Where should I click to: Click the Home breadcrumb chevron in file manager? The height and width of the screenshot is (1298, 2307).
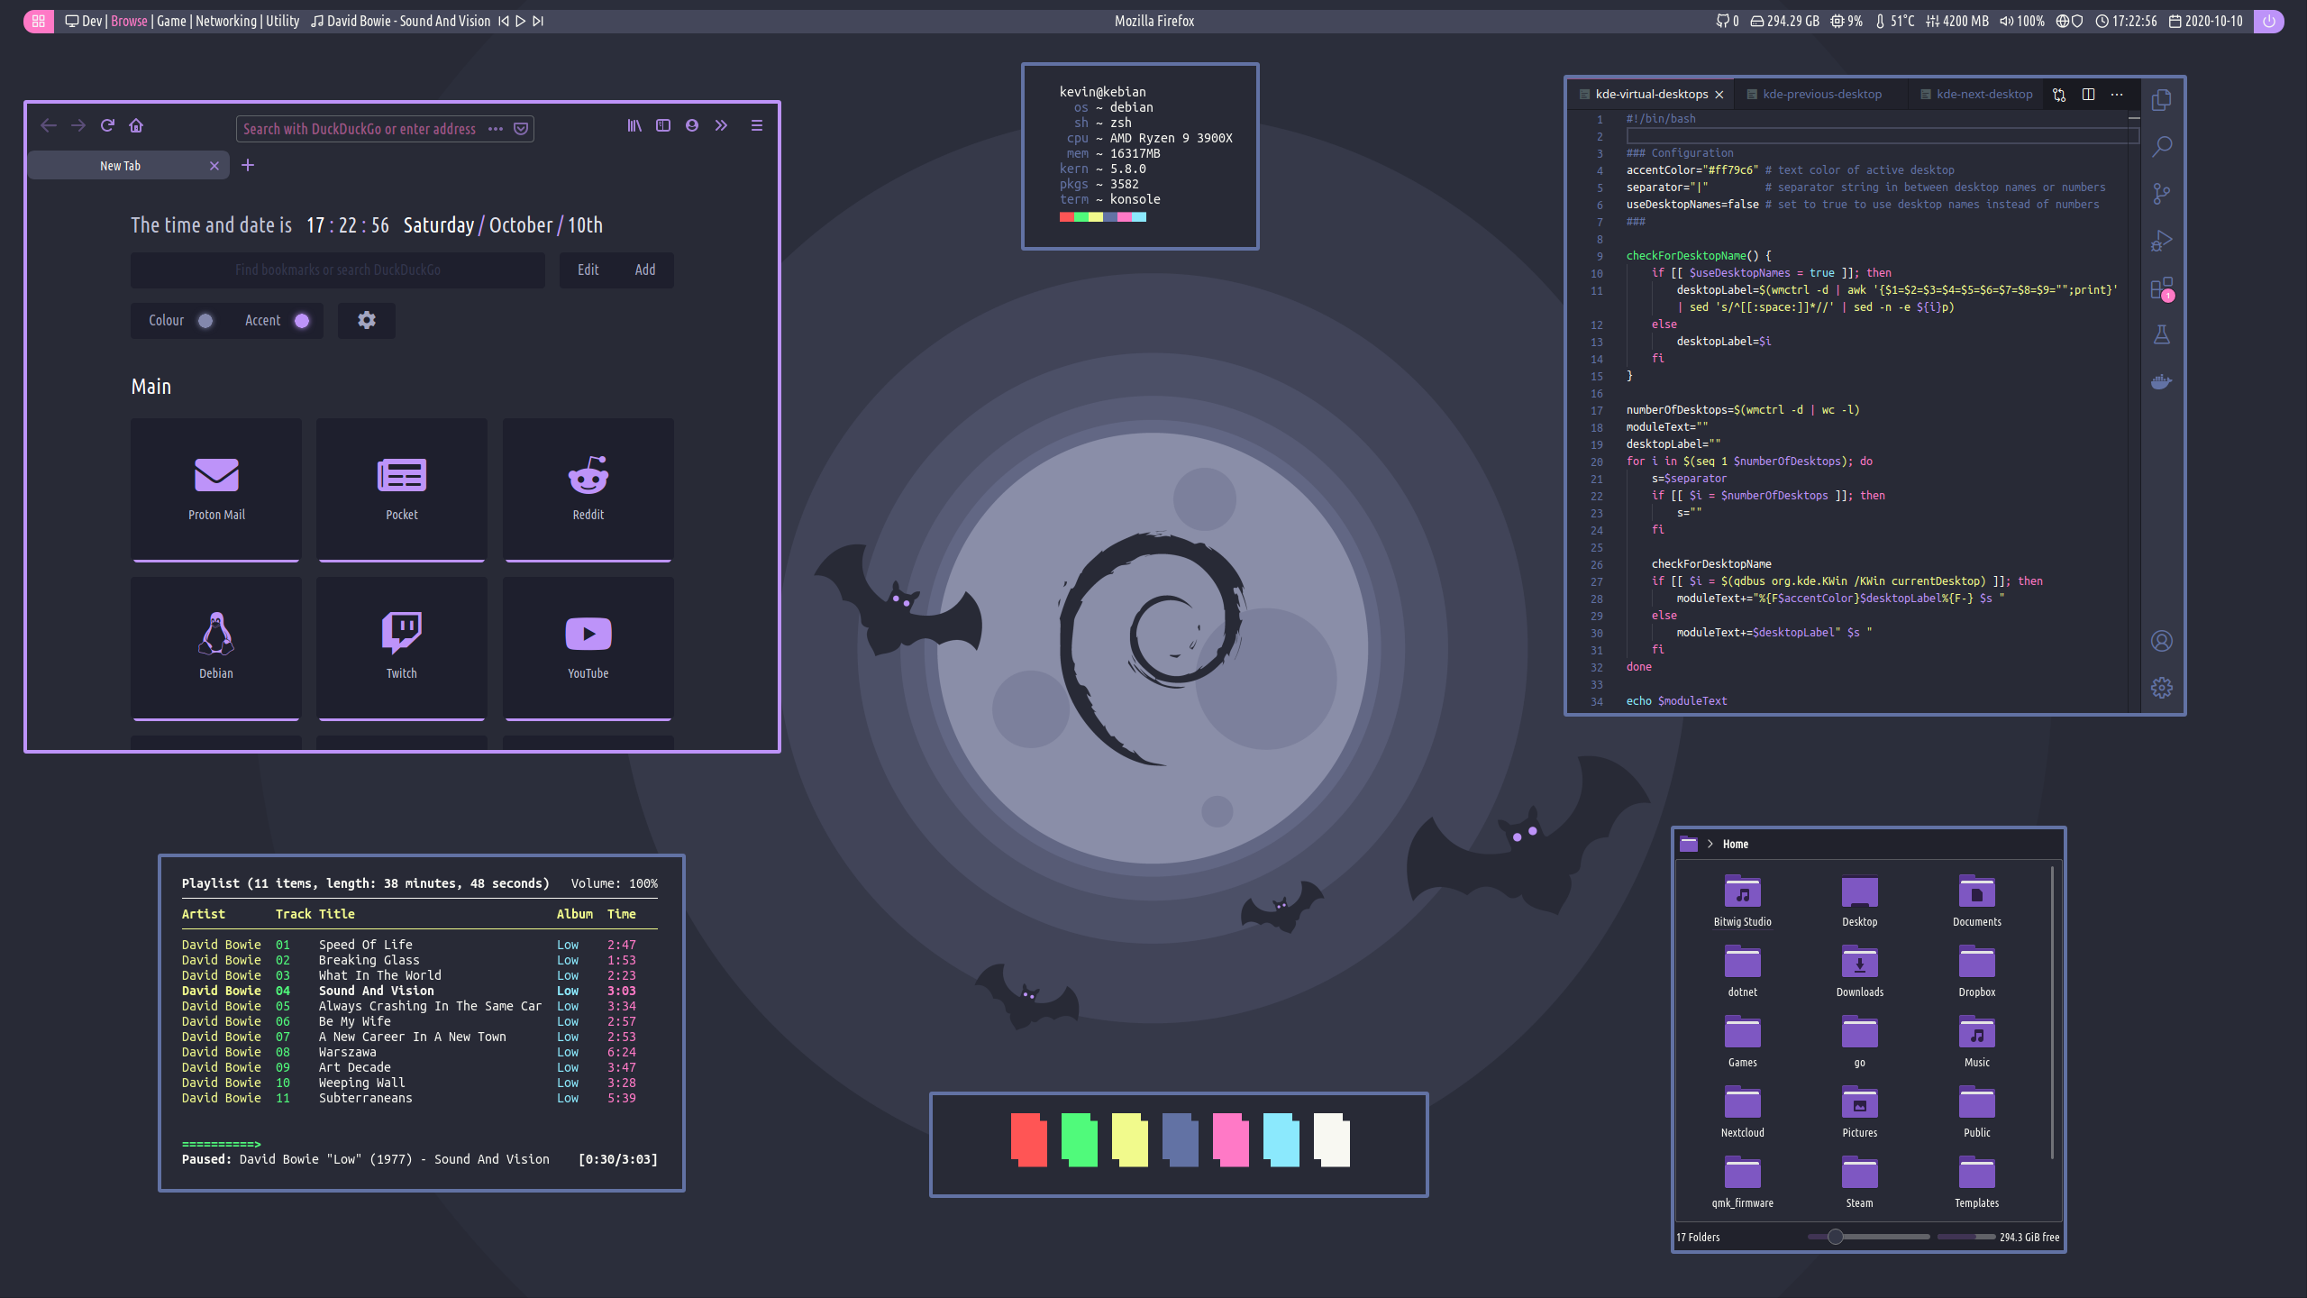click(1710, 845)
